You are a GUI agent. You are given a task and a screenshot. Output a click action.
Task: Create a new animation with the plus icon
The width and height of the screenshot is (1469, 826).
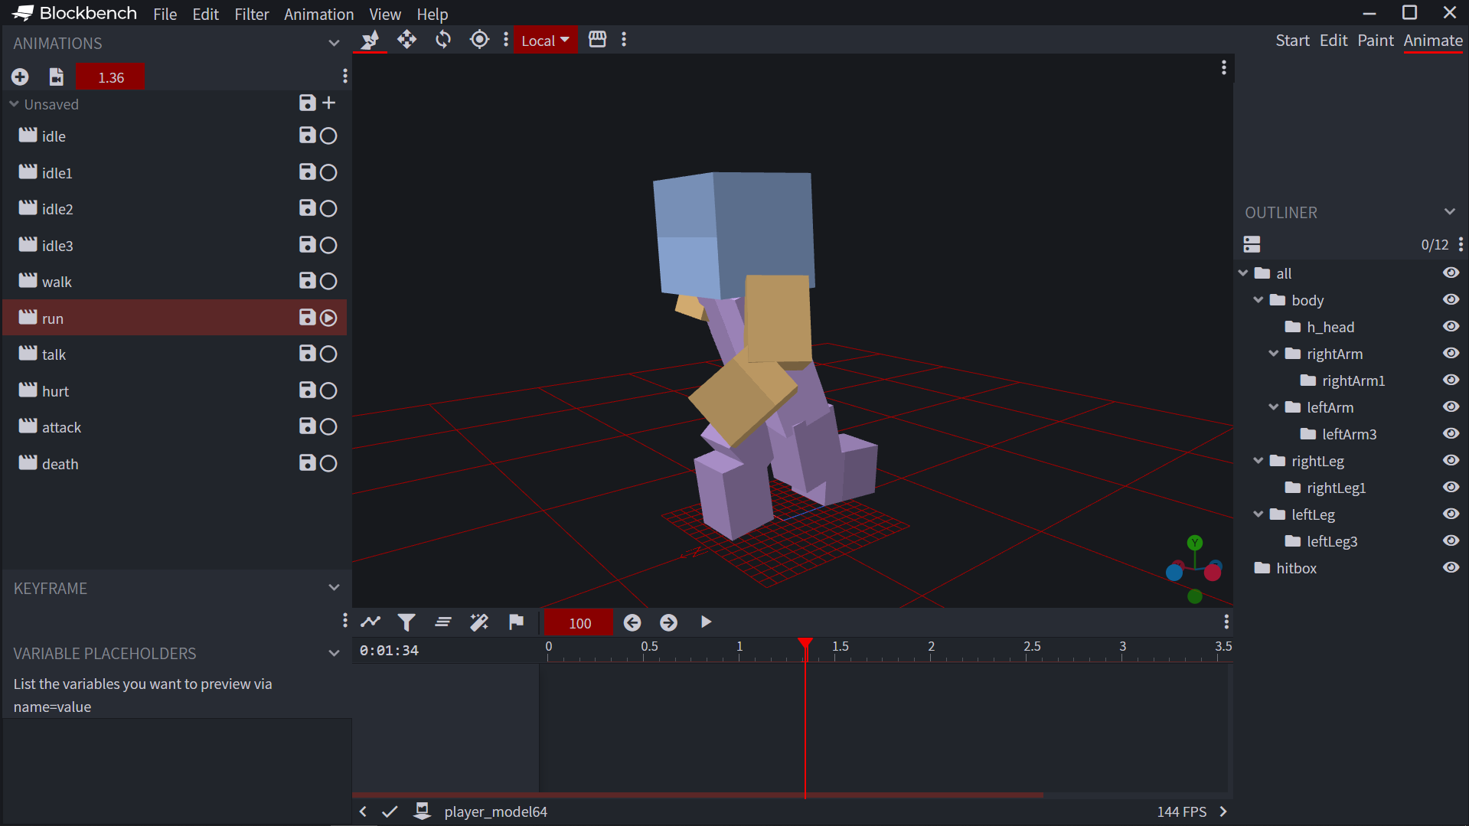[x=20, y=77]
